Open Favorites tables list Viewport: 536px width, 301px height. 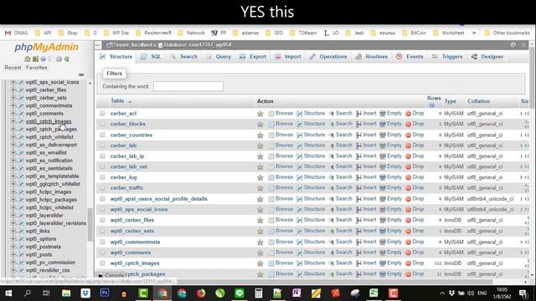coord(37,68)
